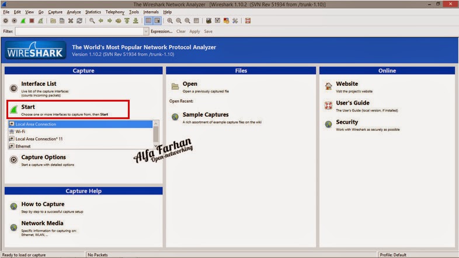Open the Analyze menu
This screenshot has width=459, height=258.
tap(74, 12)
